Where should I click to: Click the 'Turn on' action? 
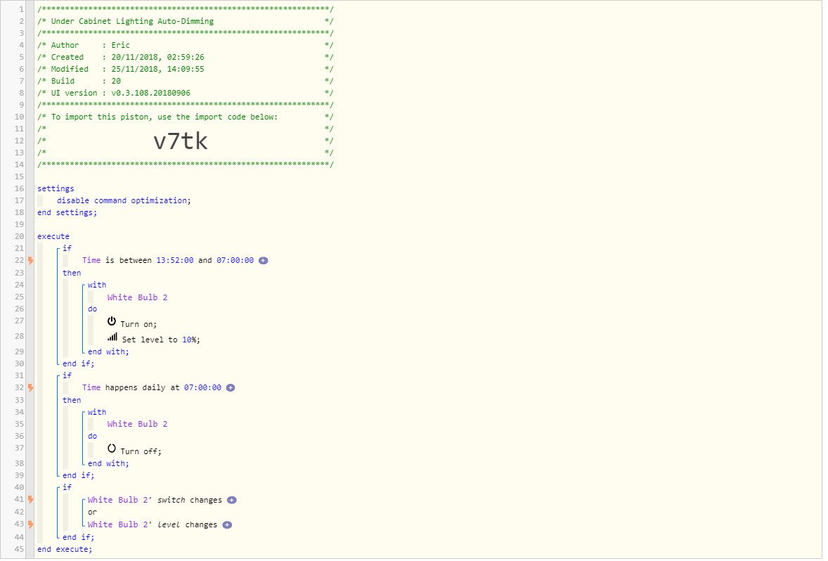tap(138, 324)
